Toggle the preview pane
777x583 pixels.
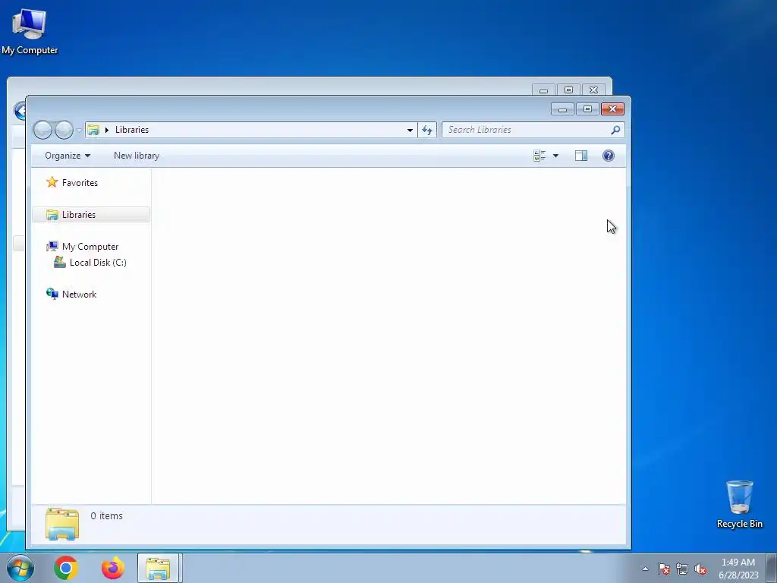click(x=581, y=156)
